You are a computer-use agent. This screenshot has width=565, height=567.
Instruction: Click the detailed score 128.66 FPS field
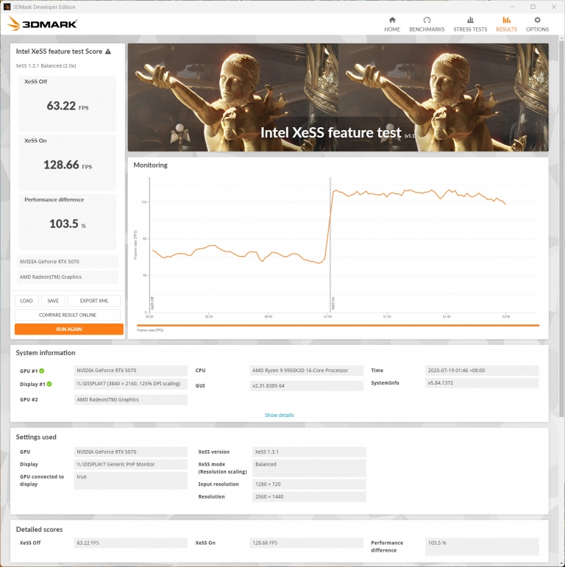pos(306,543)
